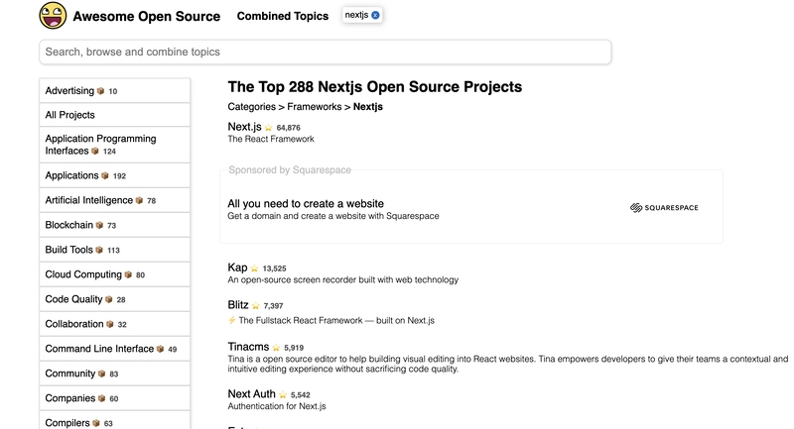
Task: Click package icon beside Command Line Interface
Action: 160,349
